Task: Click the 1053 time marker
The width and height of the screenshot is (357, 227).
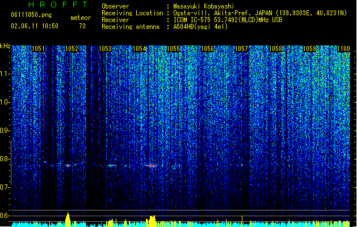Action: tap(106, 49)
